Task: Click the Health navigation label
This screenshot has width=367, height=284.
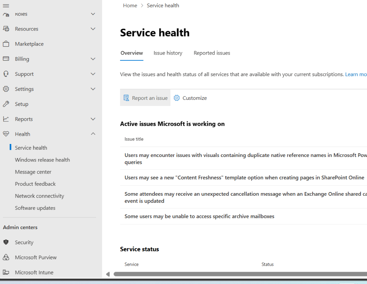Action: [x=23, y=134]
